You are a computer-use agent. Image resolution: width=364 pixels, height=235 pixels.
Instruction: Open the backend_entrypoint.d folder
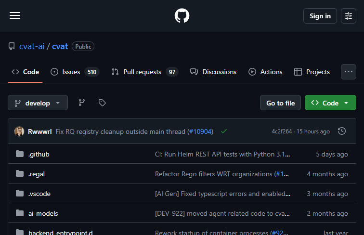[x=60, y=232]
